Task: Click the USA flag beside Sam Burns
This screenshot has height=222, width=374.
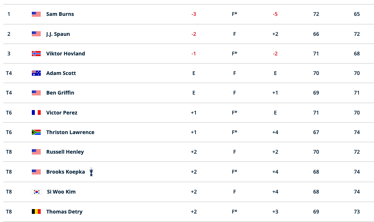Action: [36, 14]
